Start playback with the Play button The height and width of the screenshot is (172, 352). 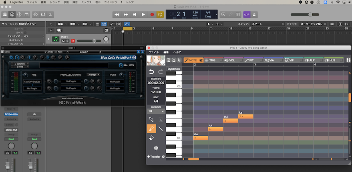click(143, 14)
